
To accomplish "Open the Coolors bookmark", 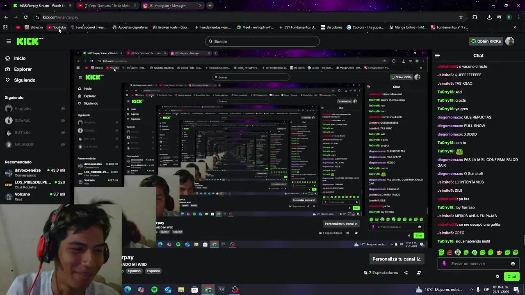I will pos(365,27).
